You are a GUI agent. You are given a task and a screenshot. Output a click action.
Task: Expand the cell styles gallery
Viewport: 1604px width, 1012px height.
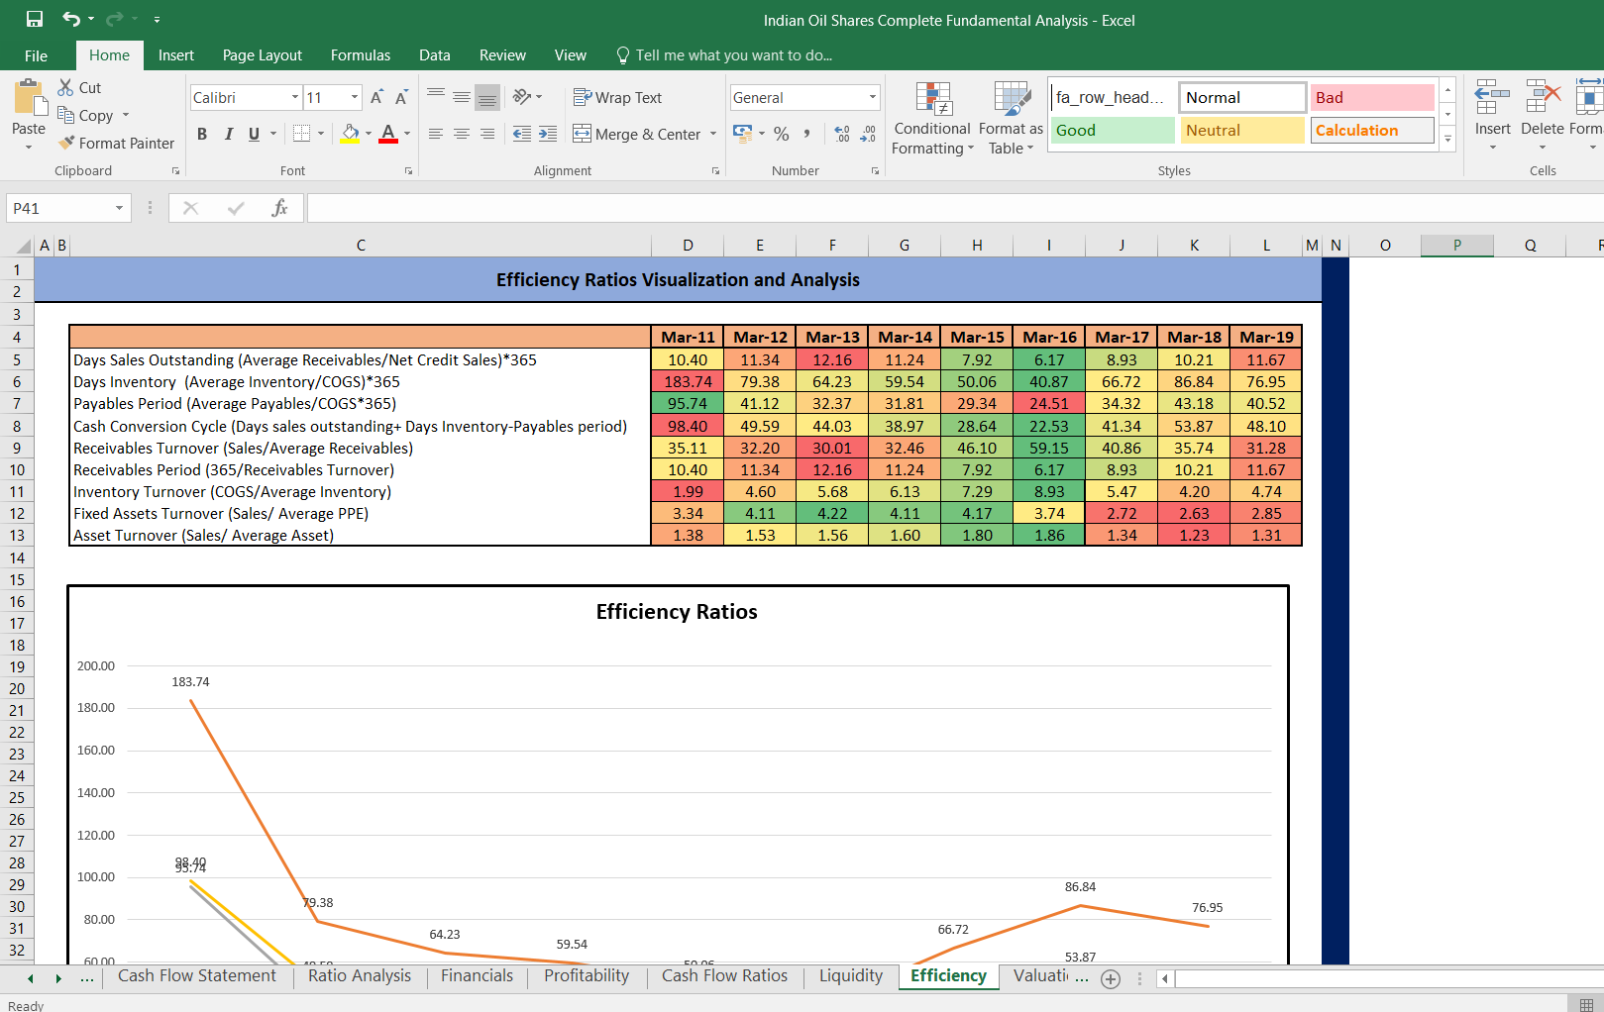tap(1447, 138)
